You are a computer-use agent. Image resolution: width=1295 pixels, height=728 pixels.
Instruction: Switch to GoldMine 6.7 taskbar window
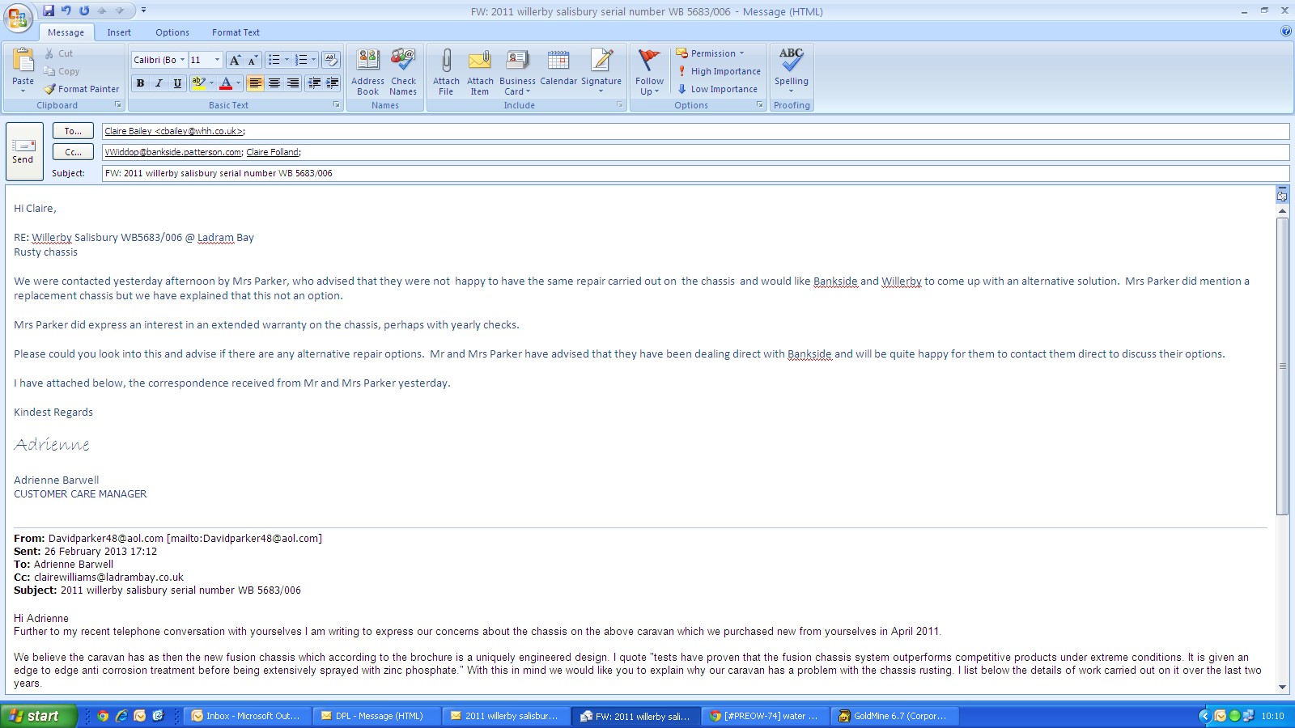(894, 716)
